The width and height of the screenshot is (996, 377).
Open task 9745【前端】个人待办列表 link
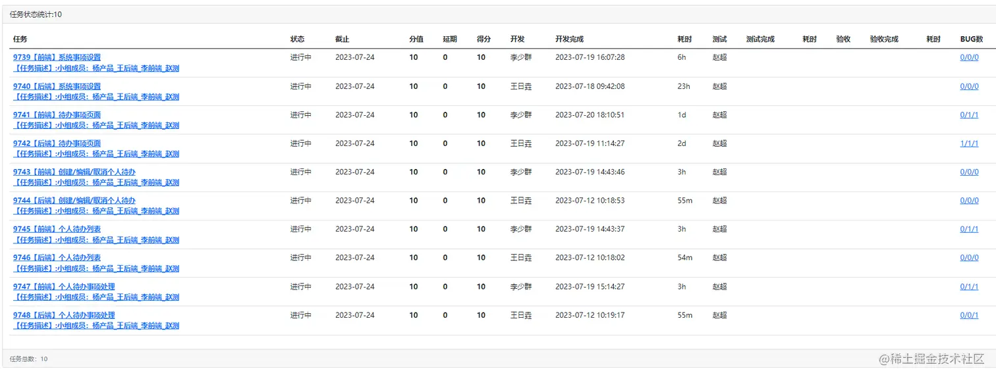(x=57, y=229)
